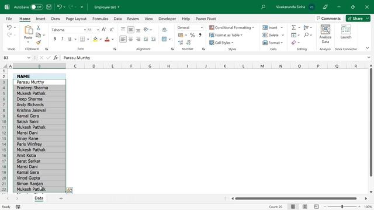Toggle Align Left horizontal alignment
This screenshot has height=210, width=374.
[123, 39]
